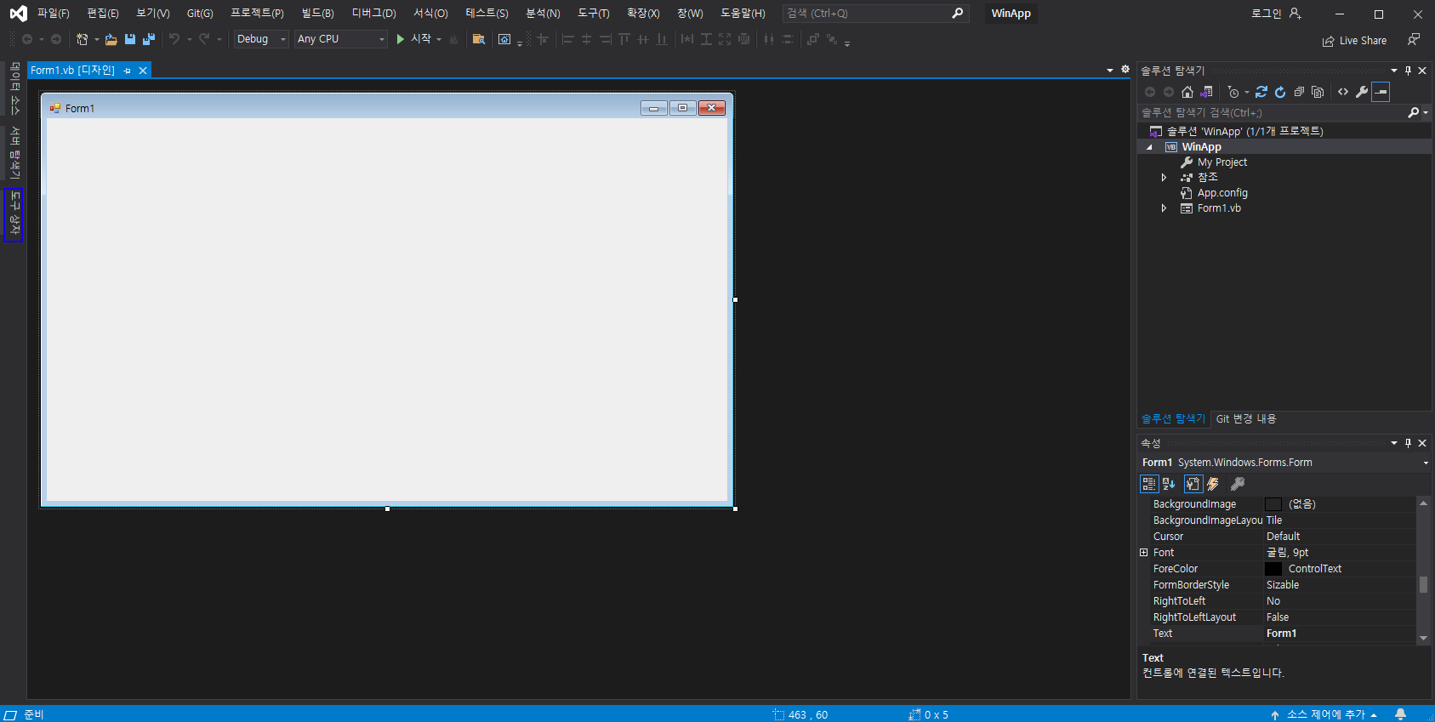1435x722 pixels.
Task: Expand the Font property group
Action: pos(1144,553)
